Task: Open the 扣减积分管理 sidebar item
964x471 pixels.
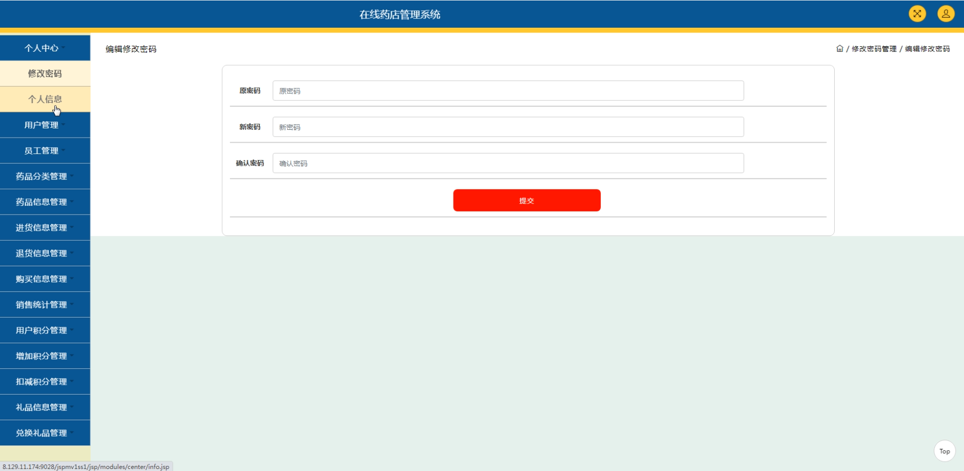Action: pyautogui.click(x=45, y=381)
